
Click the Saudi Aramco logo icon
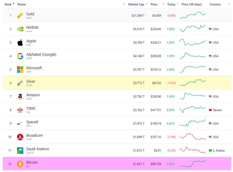pyautogui.click(x=20, y=150)
